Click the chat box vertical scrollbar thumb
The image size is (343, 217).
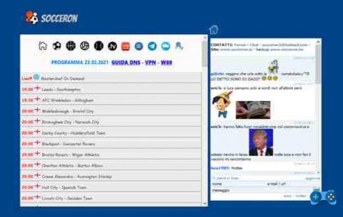[318, 65]
